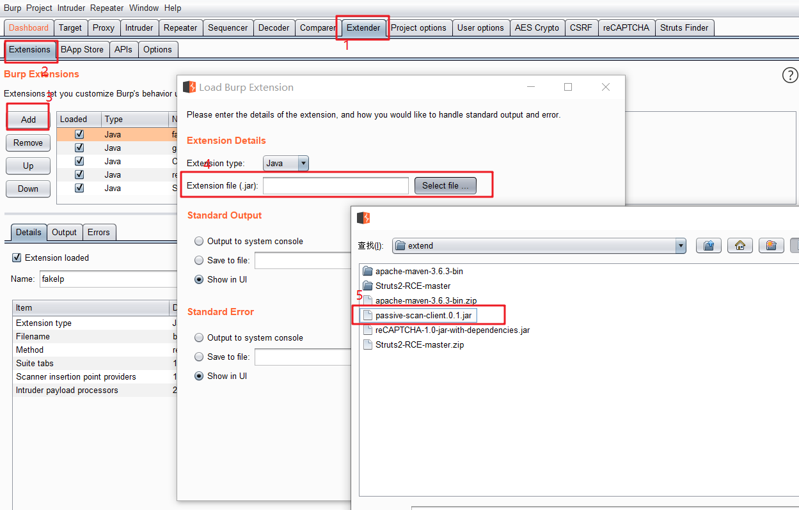
Task: Open the Target tab
Action: coord(70,27)
